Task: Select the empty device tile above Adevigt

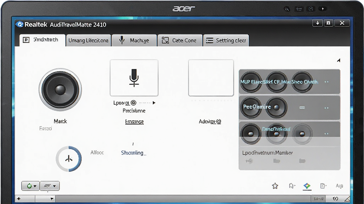Action: pyautogui.click(x=211, y=78)
